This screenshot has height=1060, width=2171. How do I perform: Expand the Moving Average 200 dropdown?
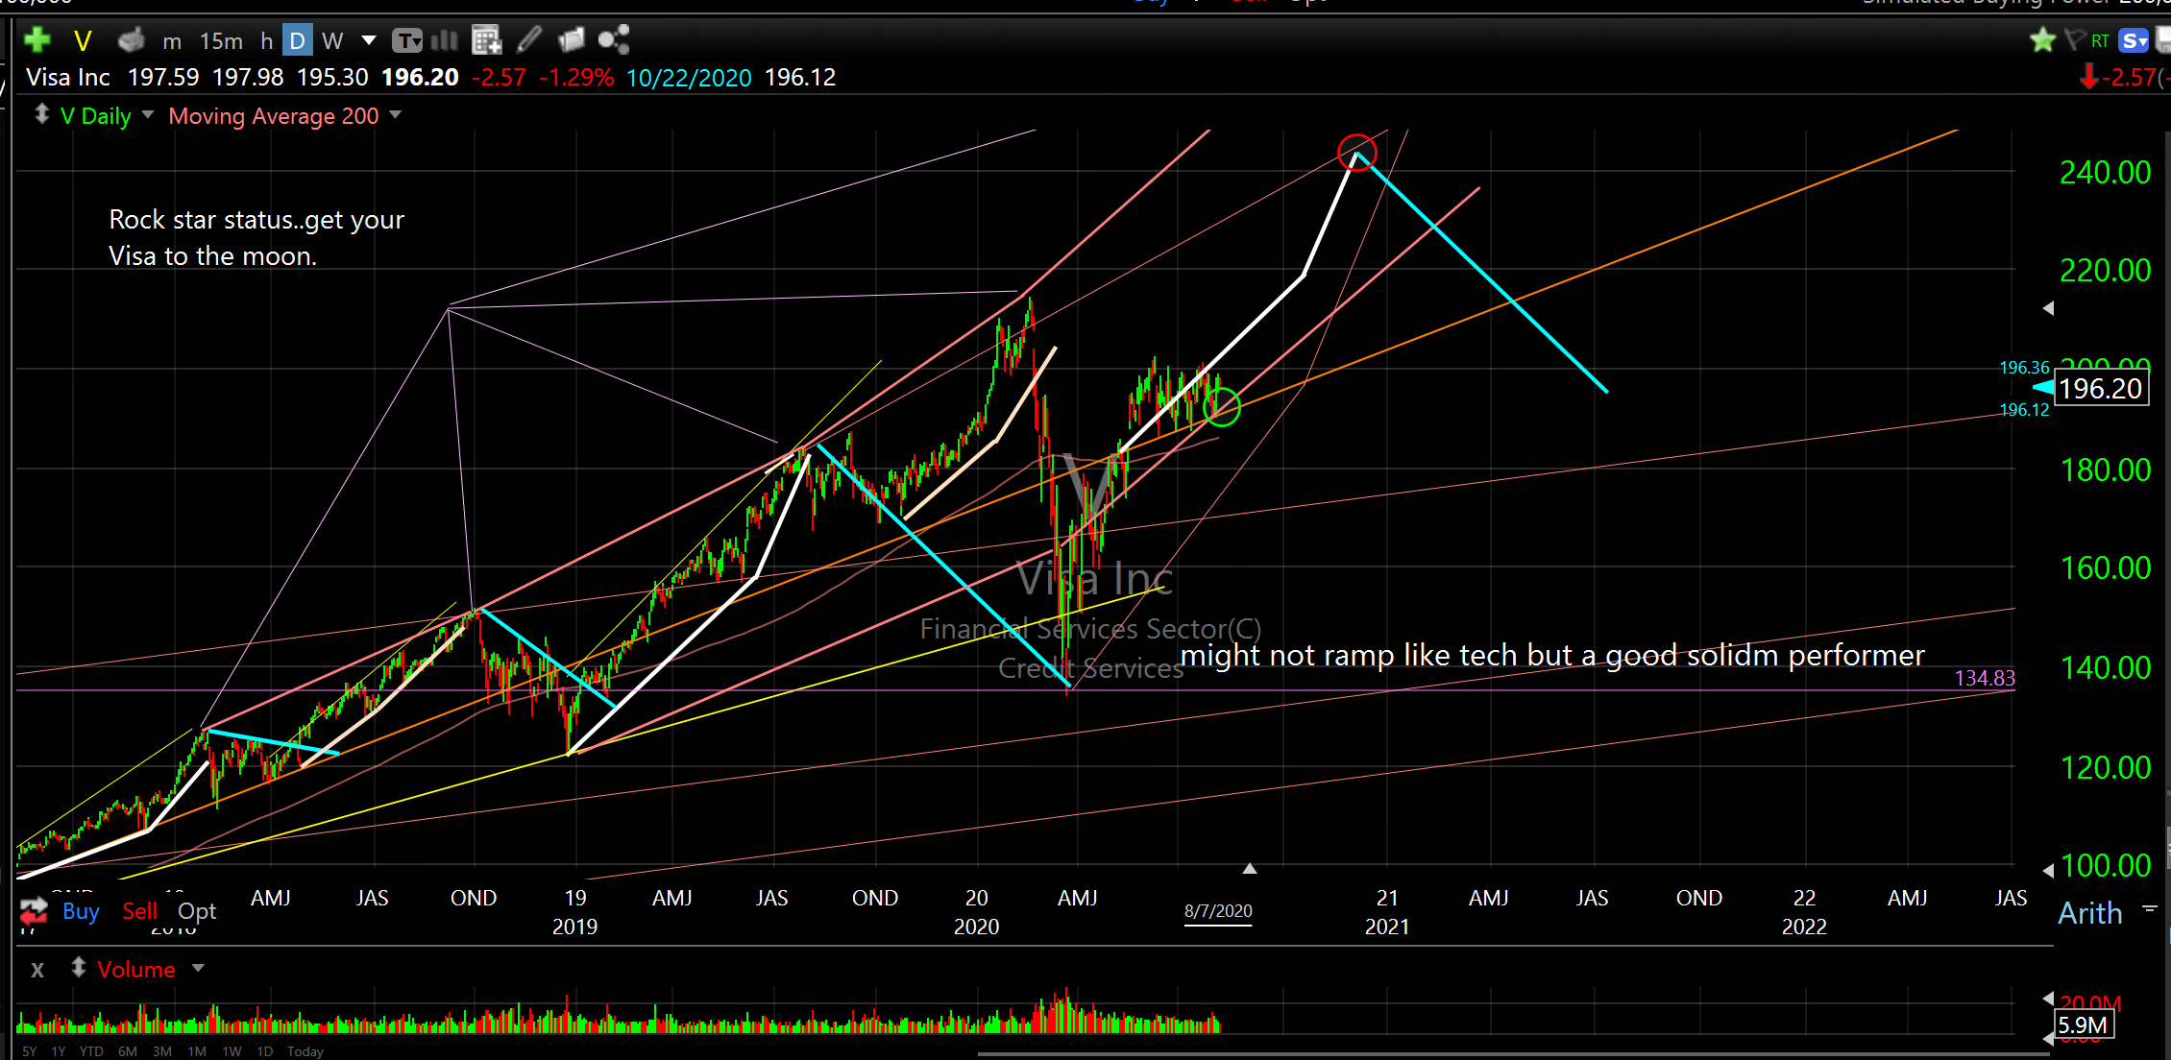point(395,115)
